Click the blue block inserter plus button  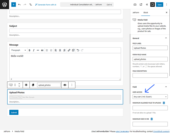coord(14,5)
